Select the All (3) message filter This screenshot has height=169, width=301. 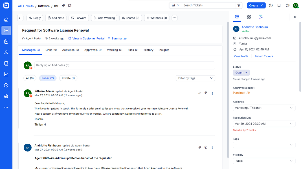click(x=30, y=78)
